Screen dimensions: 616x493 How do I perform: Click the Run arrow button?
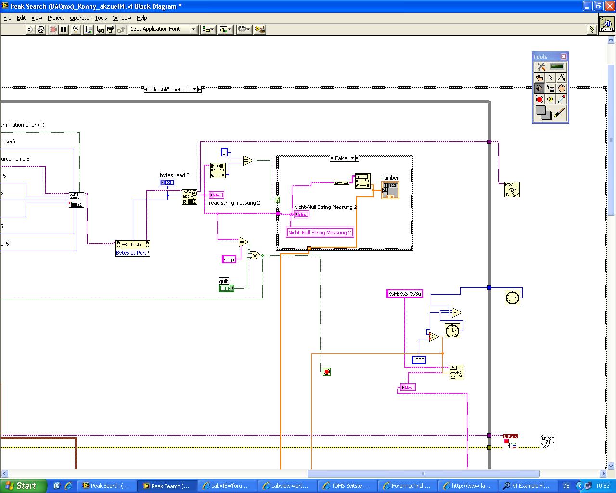click(x=30, y=29)
